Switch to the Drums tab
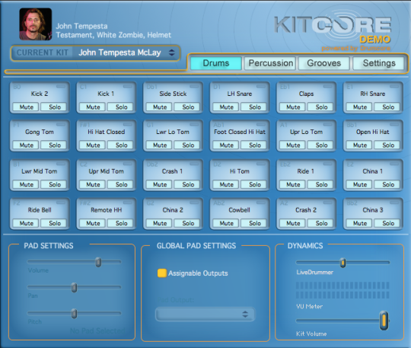 (x=215, y=63)
